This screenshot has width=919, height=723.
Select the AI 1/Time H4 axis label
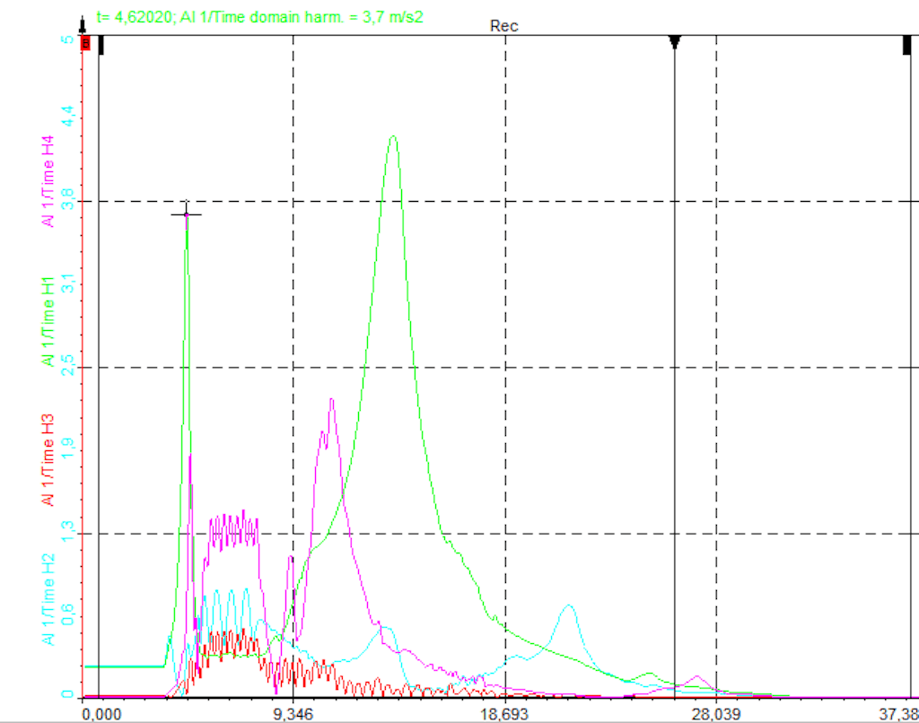pos(48,181)
